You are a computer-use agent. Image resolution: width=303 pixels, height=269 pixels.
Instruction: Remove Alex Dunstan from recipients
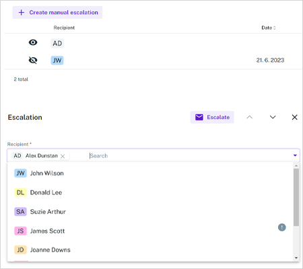click(x=63, y=156)
